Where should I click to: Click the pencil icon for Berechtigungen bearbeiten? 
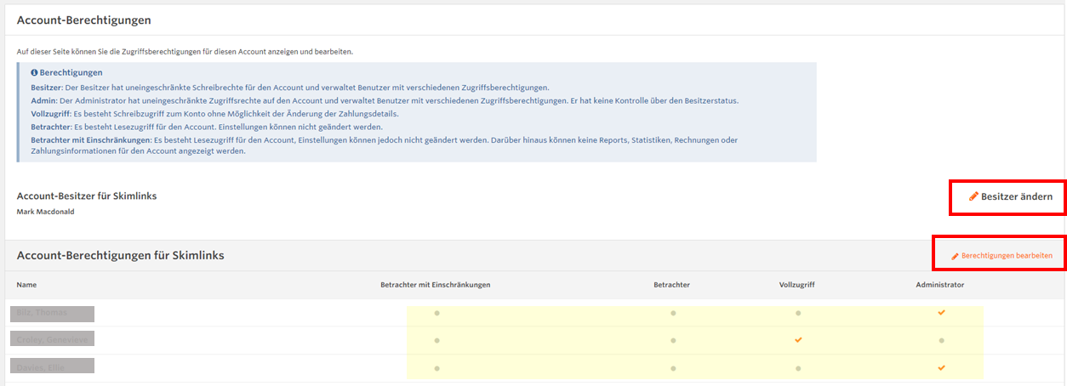pos(955,256)
